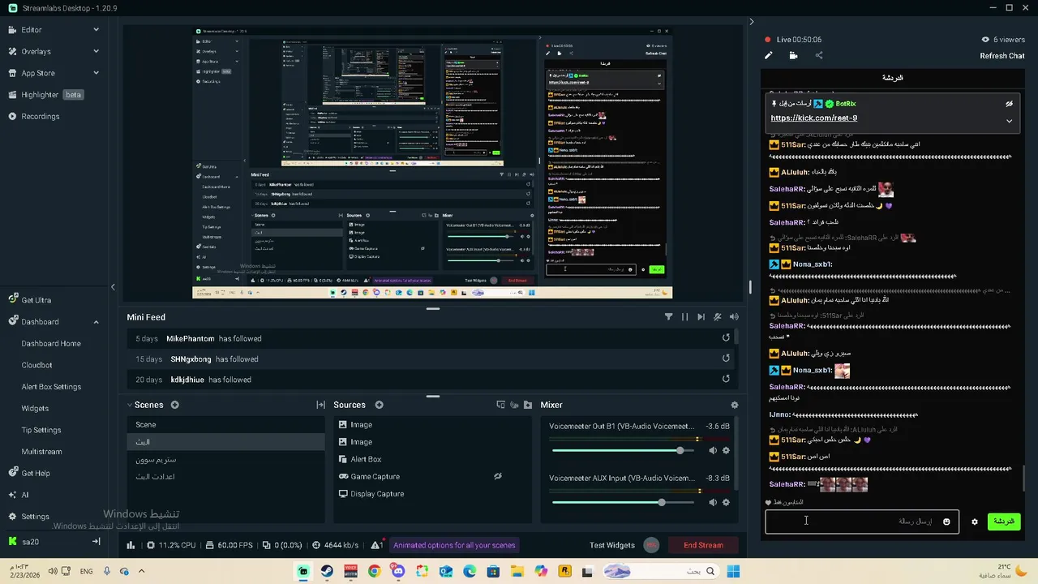This screenshot has width=1038, height=584.
Task: Open Voicemeeter Out B1 source settings
Action: tap(726, 450)
